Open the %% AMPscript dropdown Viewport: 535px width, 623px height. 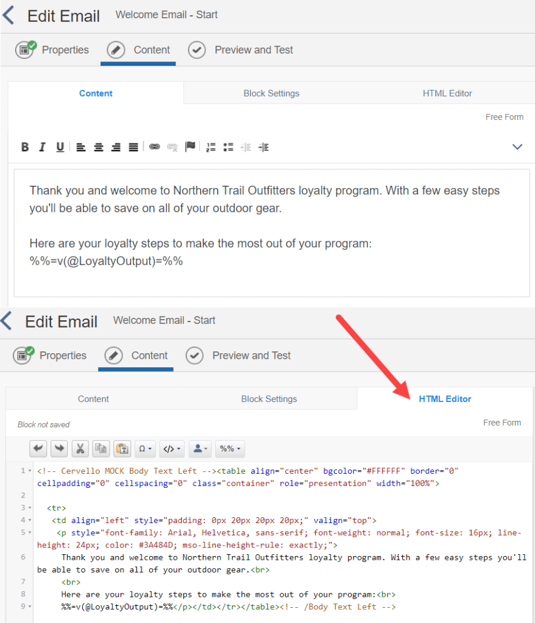230,449
